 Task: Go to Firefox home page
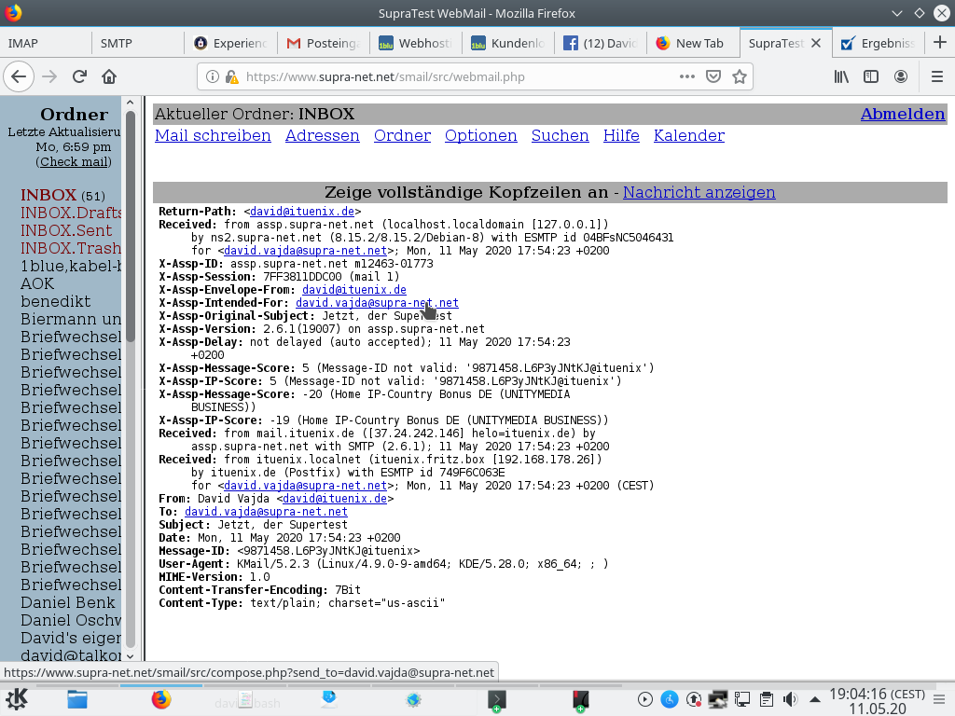click(109, 76)
